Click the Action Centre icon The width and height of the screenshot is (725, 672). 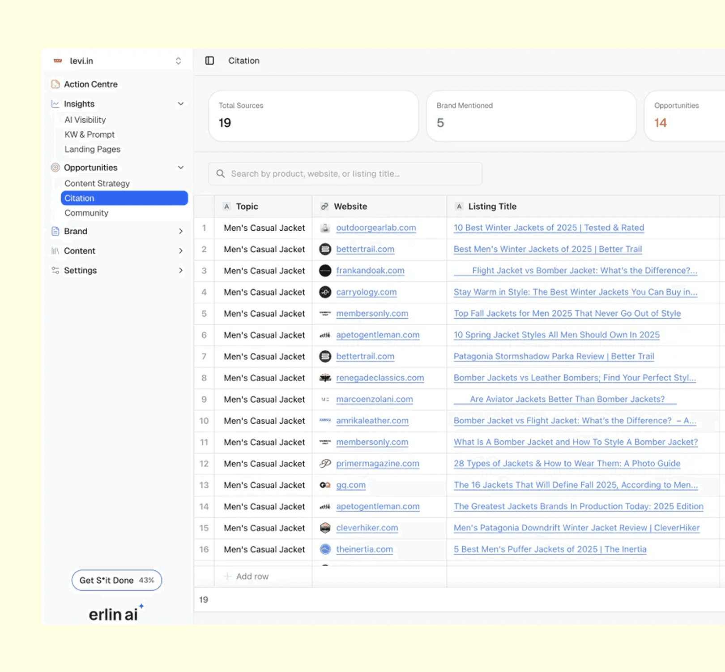click(55, 84)
